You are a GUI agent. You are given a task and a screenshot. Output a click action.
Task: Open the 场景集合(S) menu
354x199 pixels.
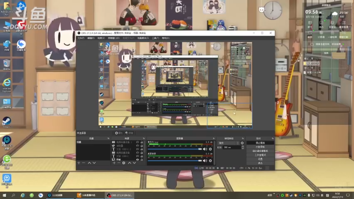coord(143,38)
